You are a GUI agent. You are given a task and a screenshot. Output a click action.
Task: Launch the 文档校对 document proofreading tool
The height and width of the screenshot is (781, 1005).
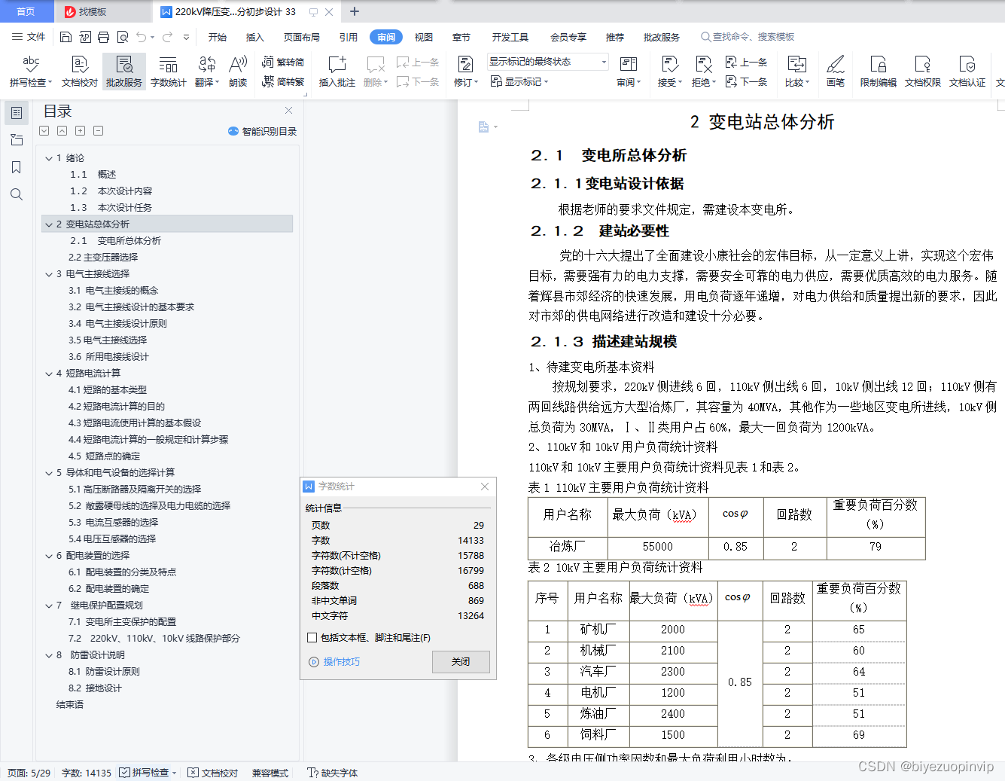[79, 72]
